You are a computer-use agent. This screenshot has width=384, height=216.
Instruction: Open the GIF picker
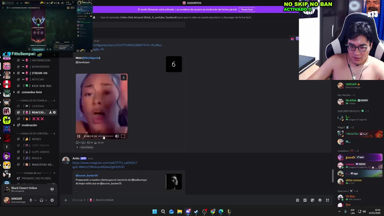[305, 200]
